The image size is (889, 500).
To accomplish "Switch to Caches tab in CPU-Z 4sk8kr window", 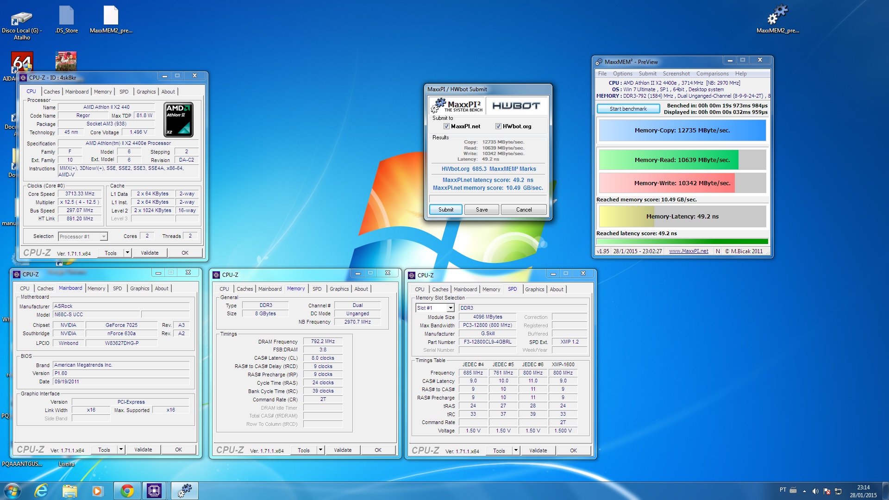I will [x=52, y=92].
